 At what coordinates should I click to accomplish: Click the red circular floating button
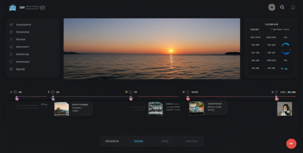(291, 144)
